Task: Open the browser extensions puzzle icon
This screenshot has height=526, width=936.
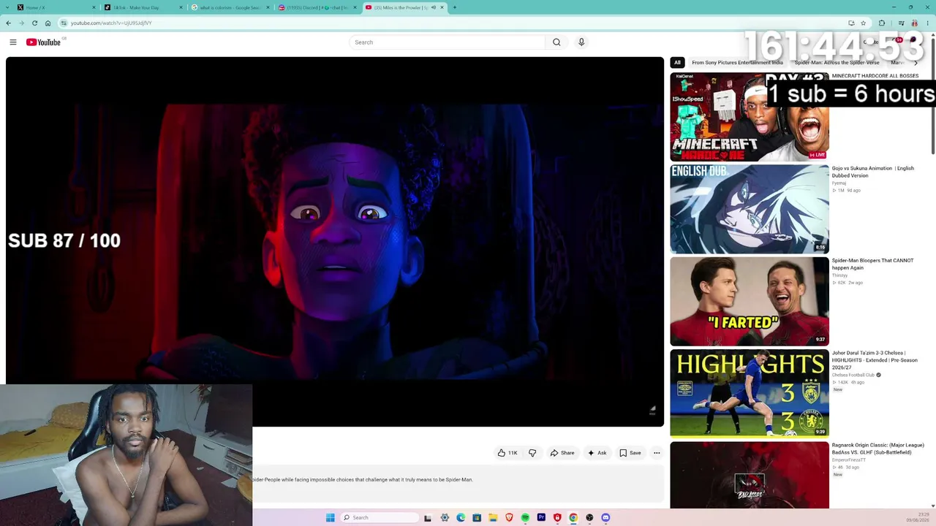Action: (x=882, y=23)
